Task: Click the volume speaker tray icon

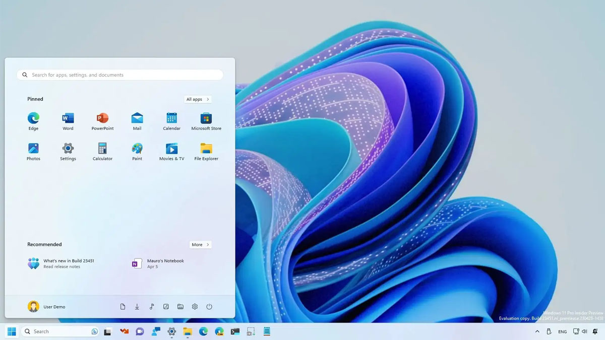Action: 584,331
